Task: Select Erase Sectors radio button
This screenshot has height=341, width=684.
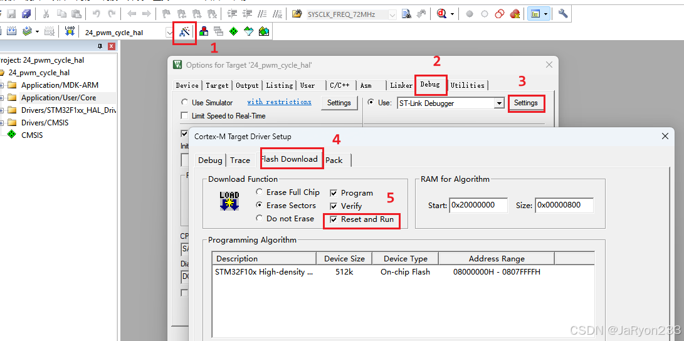Action: point(260,205)
